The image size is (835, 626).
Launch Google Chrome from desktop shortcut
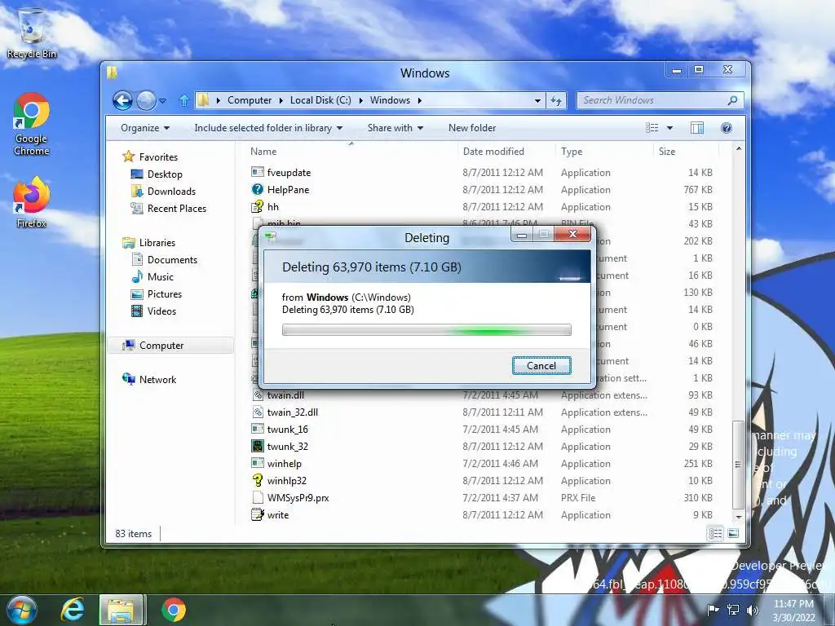pyautogui.click(x=32, y=124)
